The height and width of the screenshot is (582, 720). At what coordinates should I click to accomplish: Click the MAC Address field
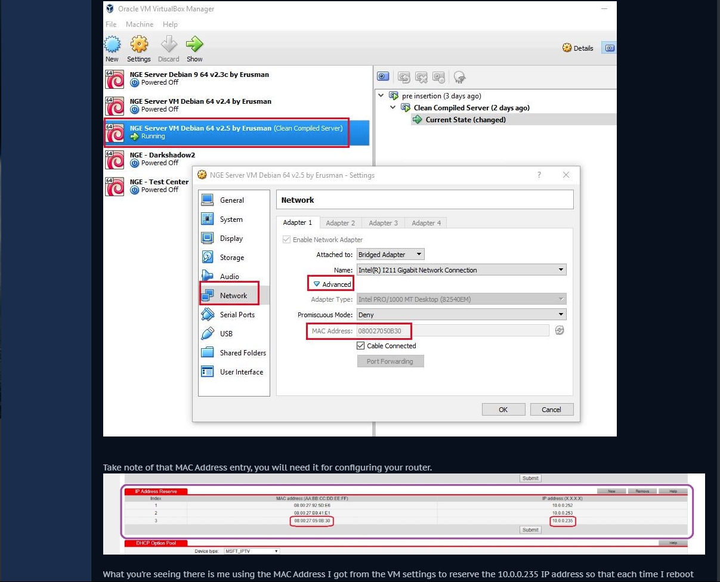(x=452, y=330)
